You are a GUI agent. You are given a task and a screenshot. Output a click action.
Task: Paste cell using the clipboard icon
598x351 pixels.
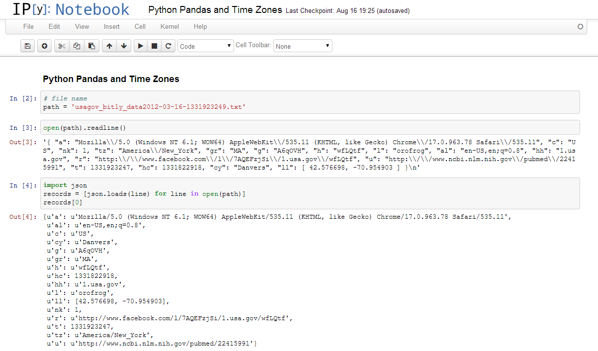(x=91, y=46)
